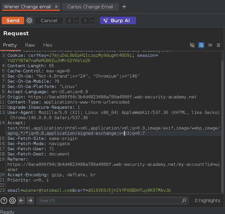Click the Priority u=0, i line
225x214 pixels.
coord(28,180)
